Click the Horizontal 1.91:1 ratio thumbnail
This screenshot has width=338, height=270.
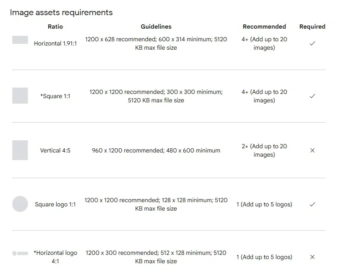pos(20,40)
